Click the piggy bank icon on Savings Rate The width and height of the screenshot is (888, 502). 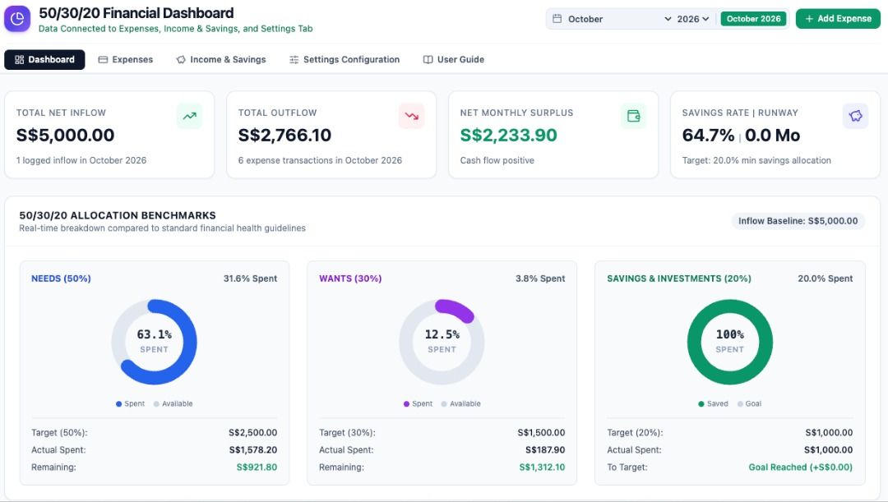856,116
